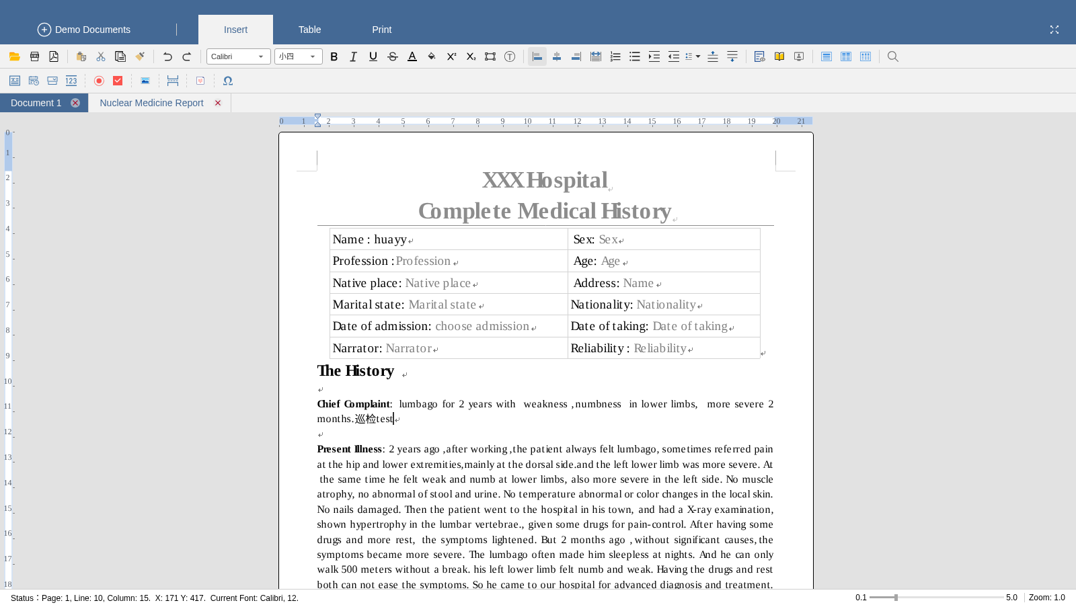
Task: Adjust the zoom slider handle
Action: coord(896,598)
